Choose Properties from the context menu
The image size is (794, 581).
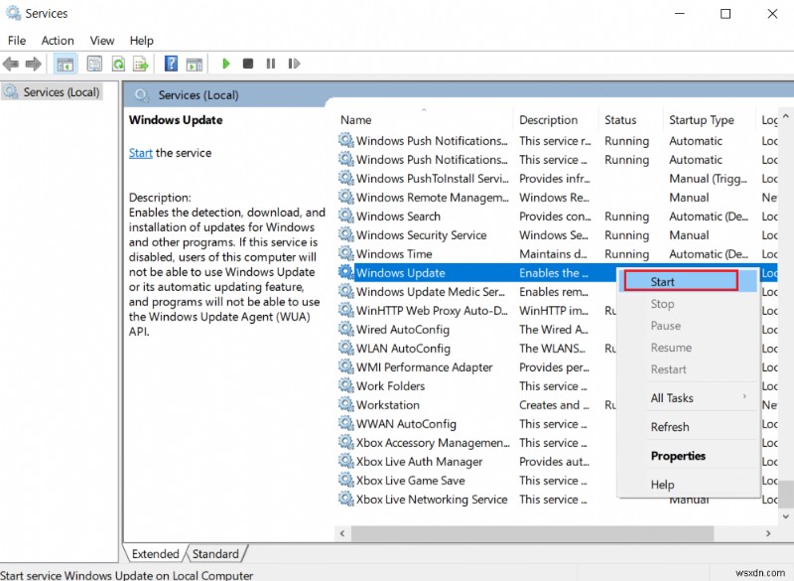pos(678,455)
